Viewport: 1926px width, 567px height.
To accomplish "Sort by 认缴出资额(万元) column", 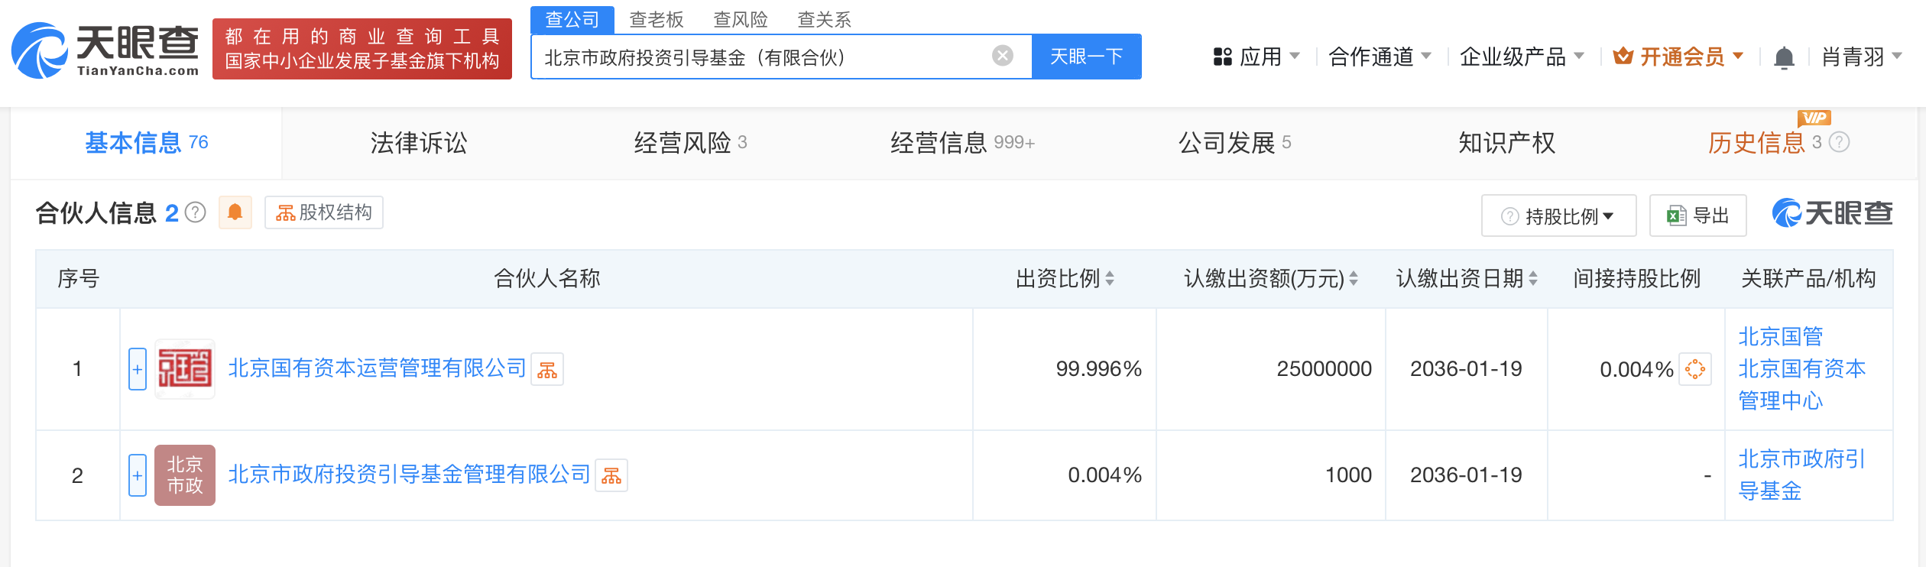I will pyautogui.click(x=1354, y=279).
